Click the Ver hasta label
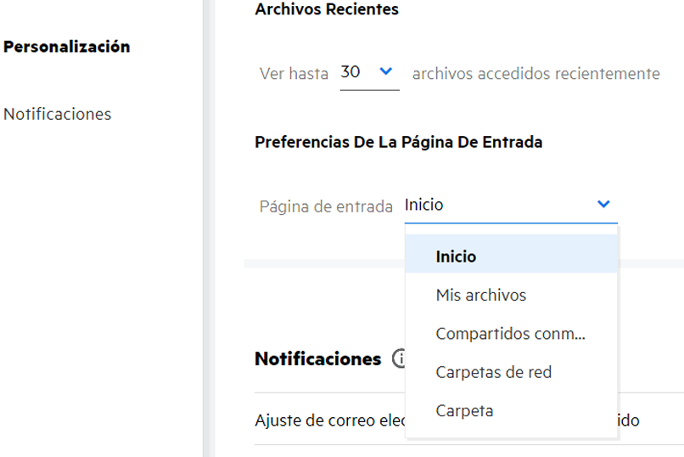The height and width of the screenshot is (457, 684). click(x=294, y=74)
